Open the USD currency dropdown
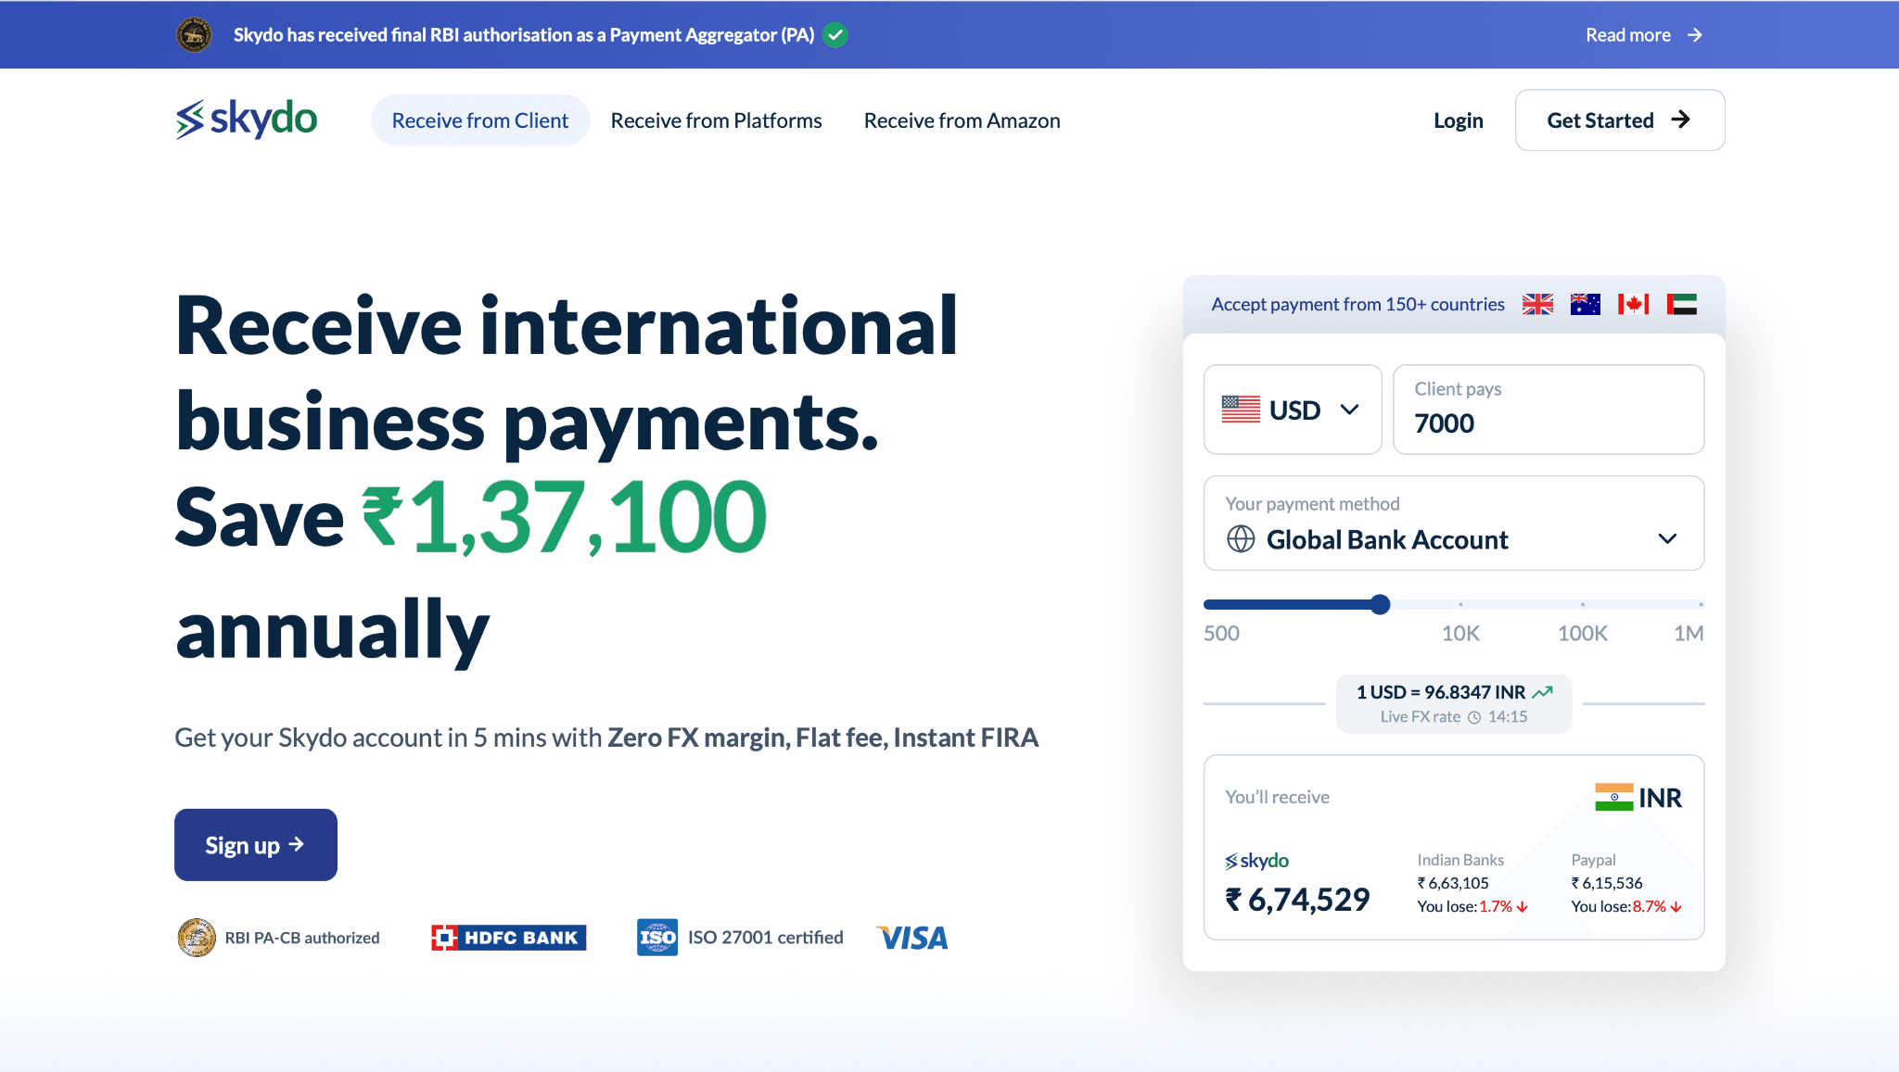This screenshot has width=1899, height=1072. (1293, 410)
